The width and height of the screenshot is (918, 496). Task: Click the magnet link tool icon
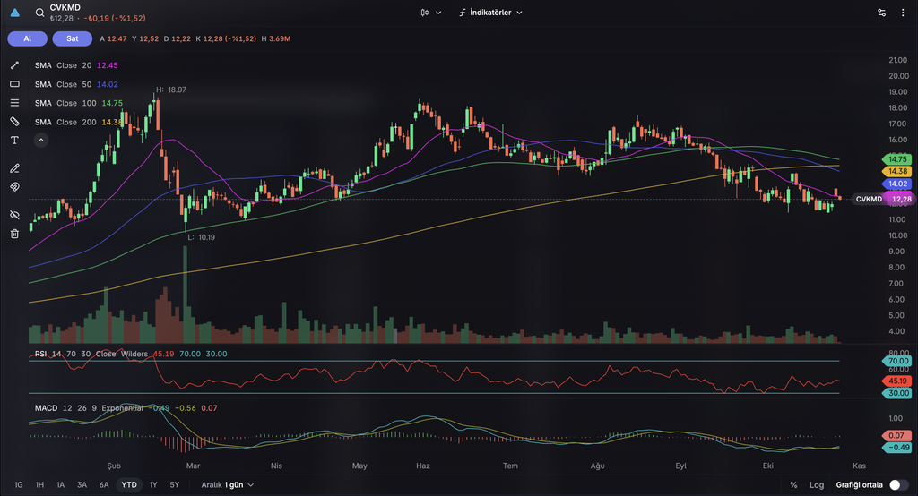click(14, 187)
